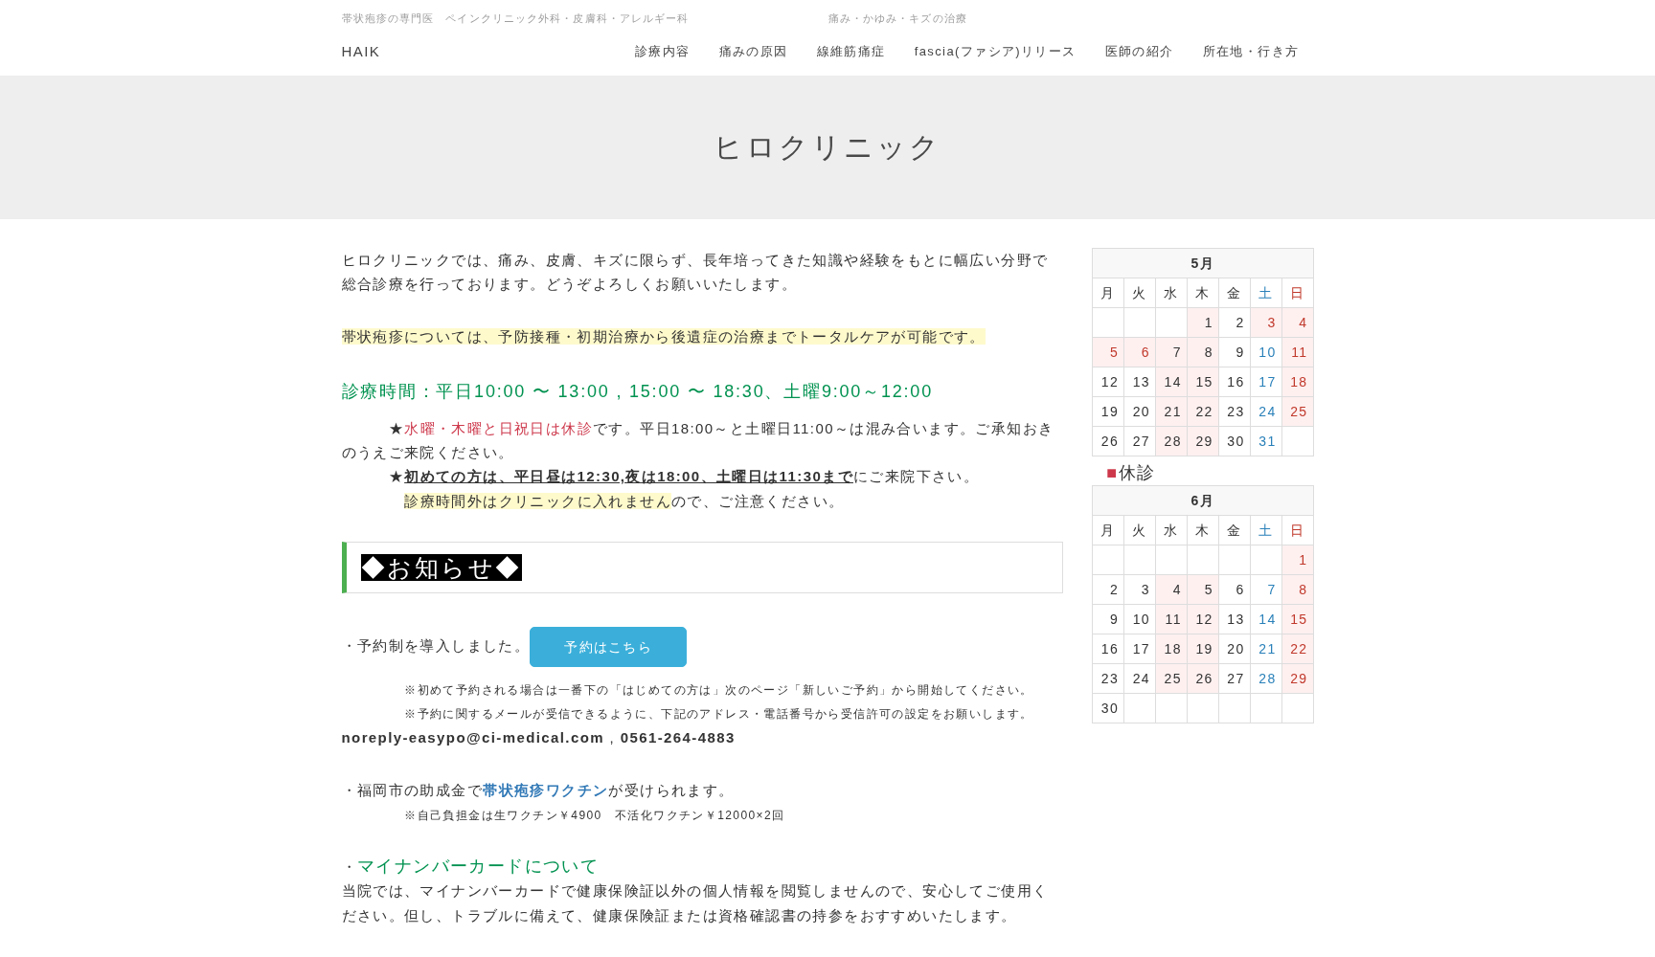The width and height of the screenshot is (1655, 957).
Task: Open the 診療内容 menu item
Action: click(661, 52)
